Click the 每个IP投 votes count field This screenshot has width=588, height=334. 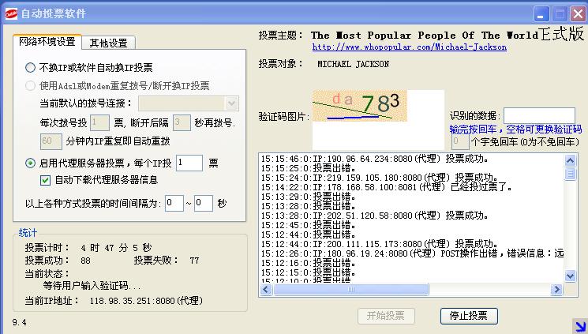pos(189,163)
